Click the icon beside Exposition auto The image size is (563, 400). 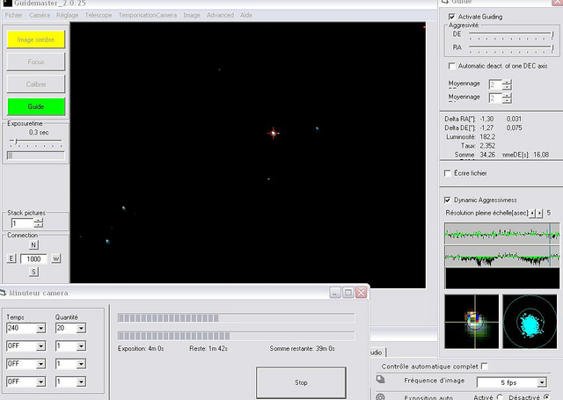[381, 396]
